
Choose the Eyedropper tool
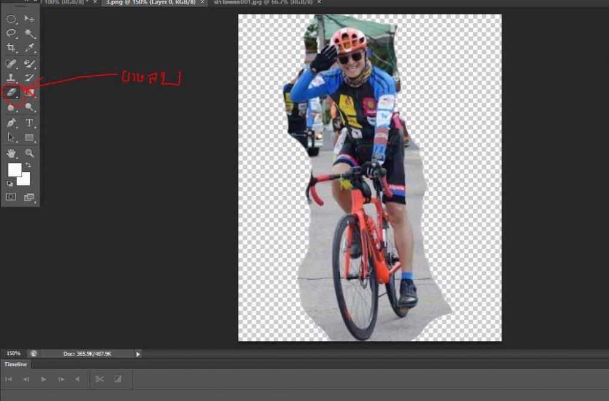click(x=29, y=48)
